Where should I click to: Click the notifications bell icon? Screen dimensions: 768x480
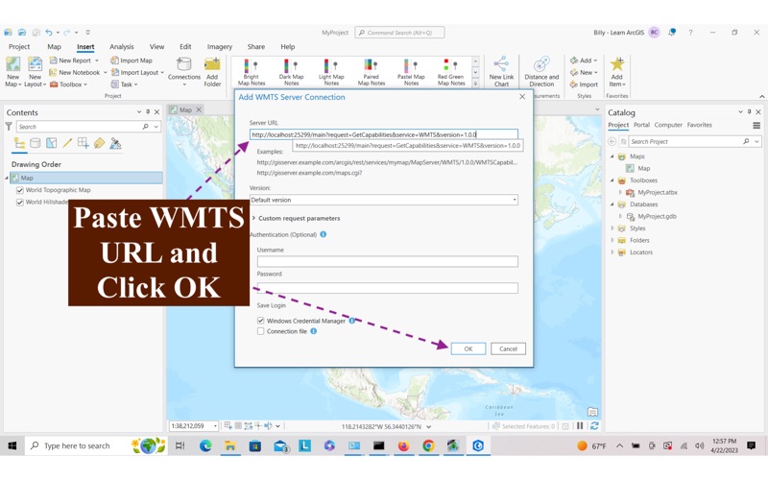point(672,33)
